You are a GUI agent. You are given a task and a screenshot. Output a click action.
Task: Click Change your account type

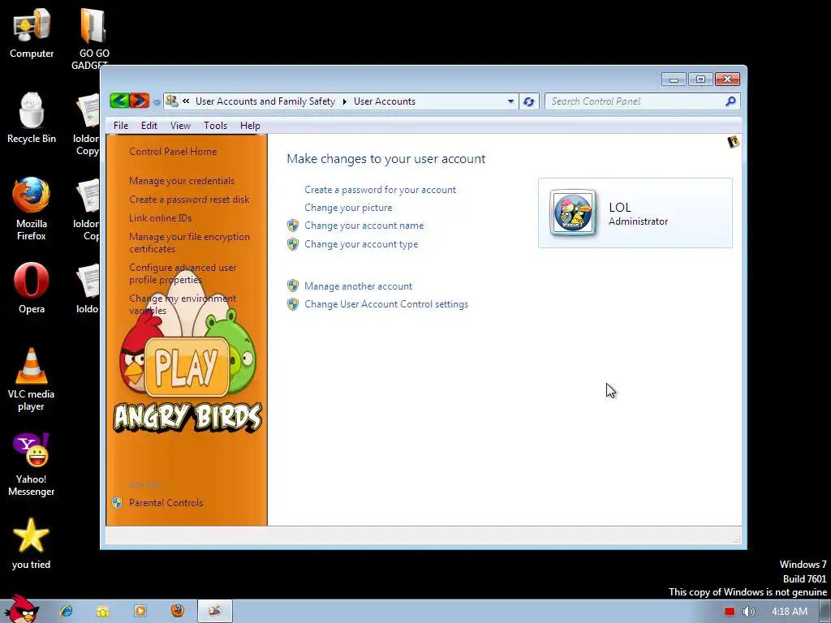pos(361,244)
